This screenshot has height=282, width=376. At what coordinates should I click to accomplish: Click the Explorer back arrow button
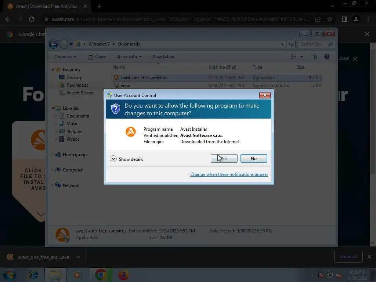tap(53, 44)
